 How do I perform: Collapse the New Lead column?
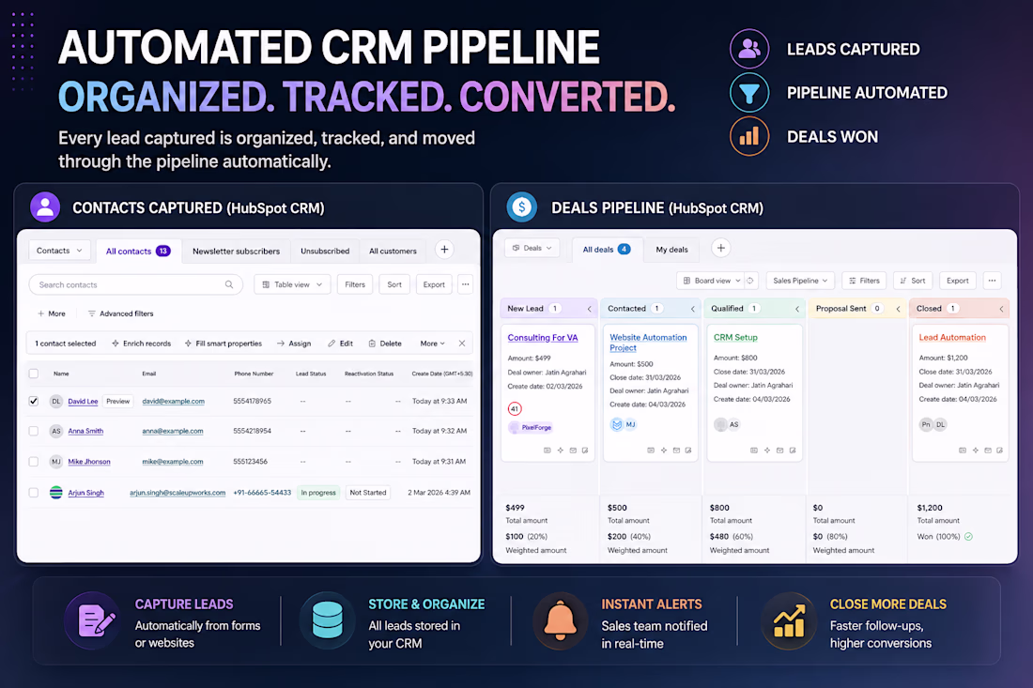(x=590, y=308)
